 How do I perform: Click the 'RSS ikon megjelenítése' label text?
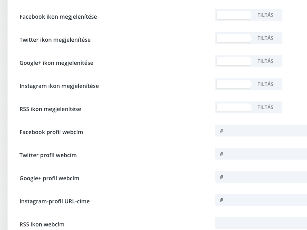50,109
